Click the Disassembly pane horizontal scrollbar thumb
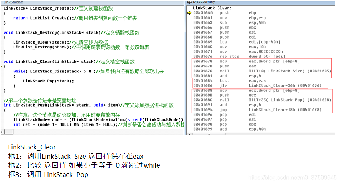This screenshot has height=184, width=340. coord(209,134)
